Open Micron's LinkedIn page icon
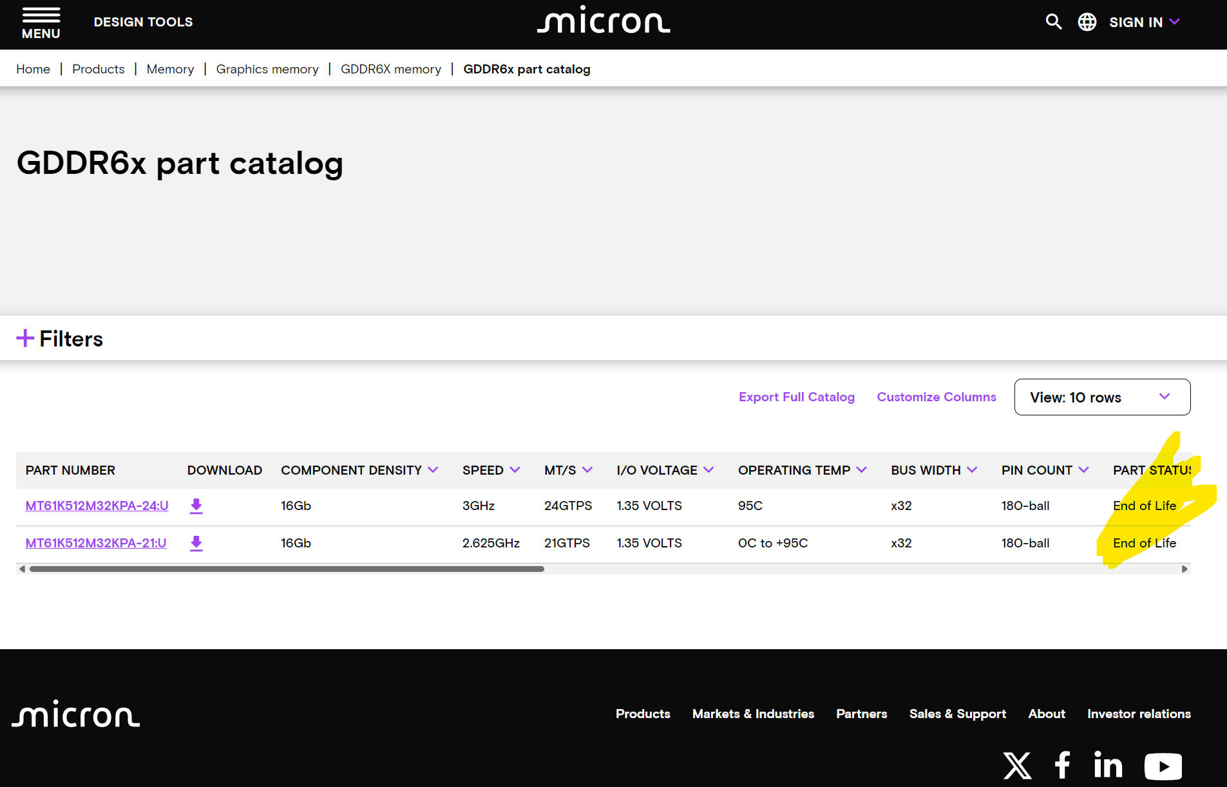The image size is (1227, 787). [1108, 765]
